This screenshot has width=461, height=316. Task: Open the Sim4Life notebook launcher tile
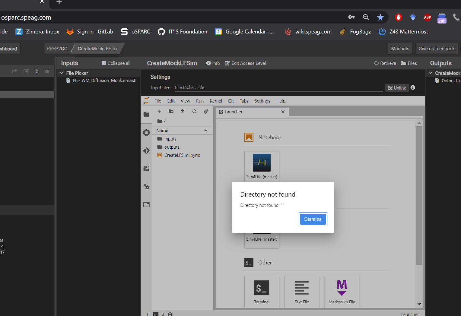tap(262, 164)
